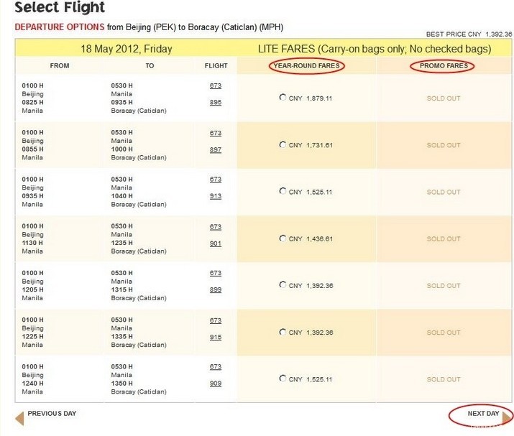The height and width of the screenshot is (436, 514).
Task: Select the CNY 1,731.61 fare radio button
Action: [x=283, y=144]
